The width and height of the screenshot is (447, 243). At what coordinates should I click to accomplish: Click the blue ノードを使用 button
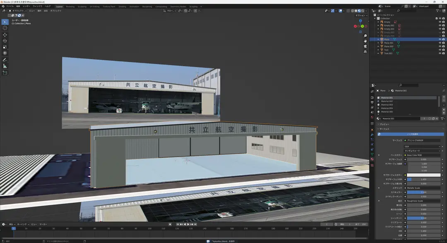point(411,134)
